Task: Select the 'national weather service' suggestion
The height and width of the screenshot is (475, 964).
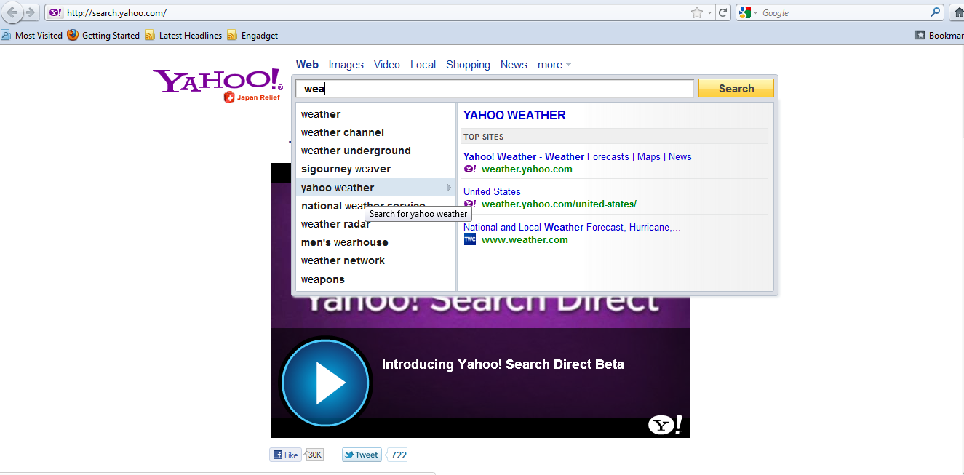Action: click(x=376, y=206)
